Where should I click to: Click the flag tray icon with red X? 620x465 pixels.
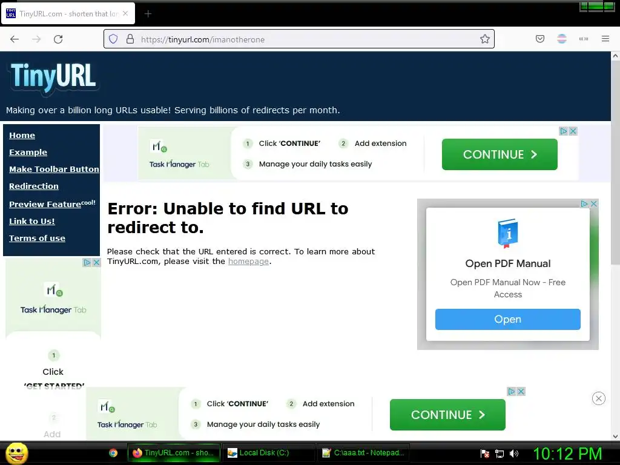click(x=484, y=453)
